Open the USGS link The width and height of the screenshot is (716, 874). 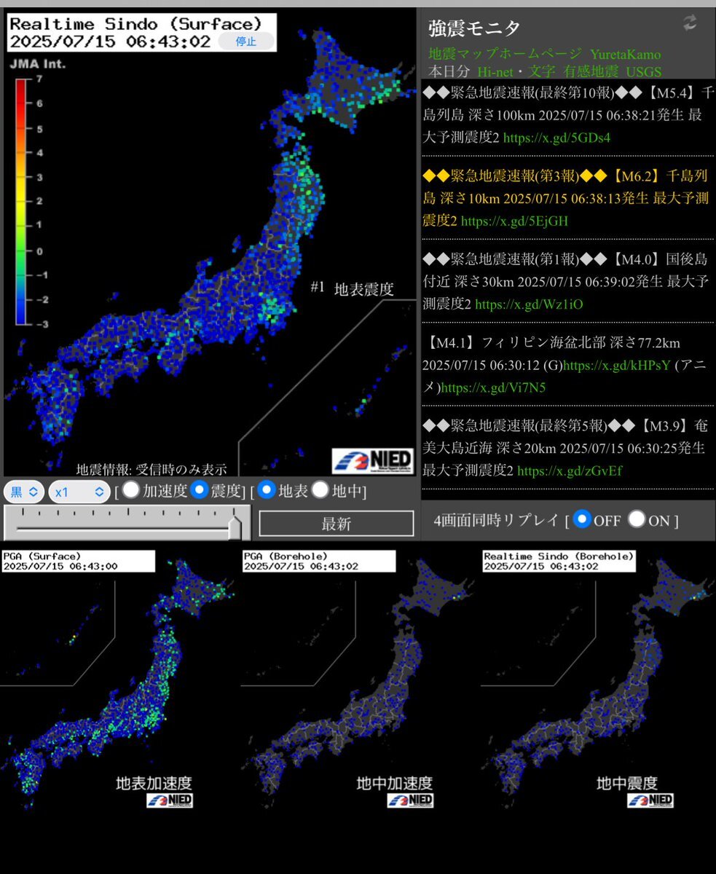pyautogui.click(x=644, y=71)
